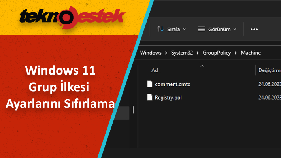The height and width of the screenshot is (158, 281).
Task: Expand chevron between System32 and GroupPolicy
Action: coord(198,53)
